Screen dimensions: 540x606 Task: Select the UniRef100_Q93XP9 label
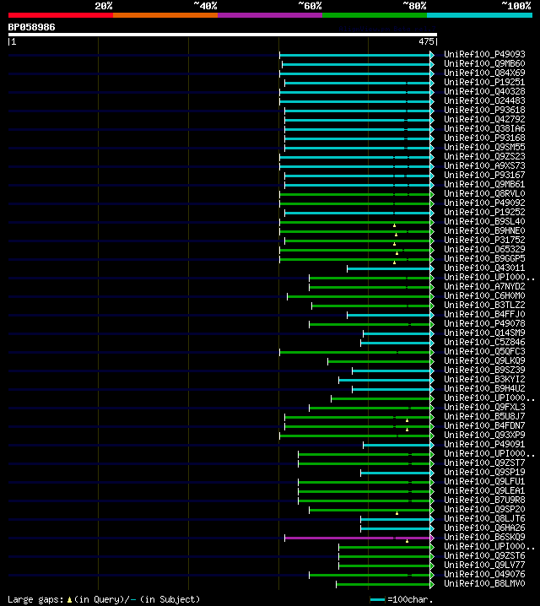point(484,435)
